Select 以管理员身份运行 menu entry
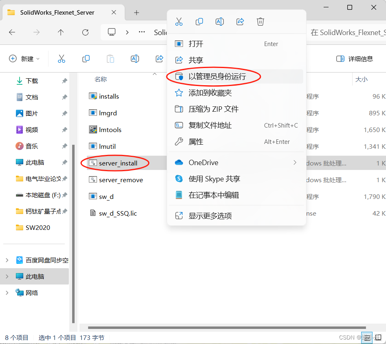Viewport: 386px width, 344px height. 236,76
